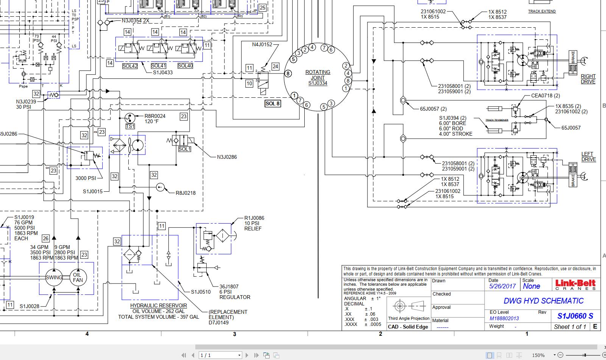Click the underlined S1J0334 rotating joint reference
This screenshot has width=606, height=360.
tap(317, 82)
